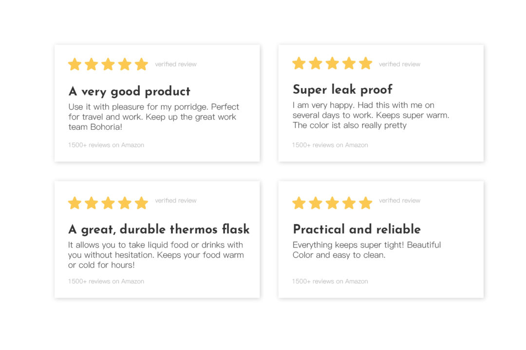Click first star in 'Super leak proof' review

299,63
